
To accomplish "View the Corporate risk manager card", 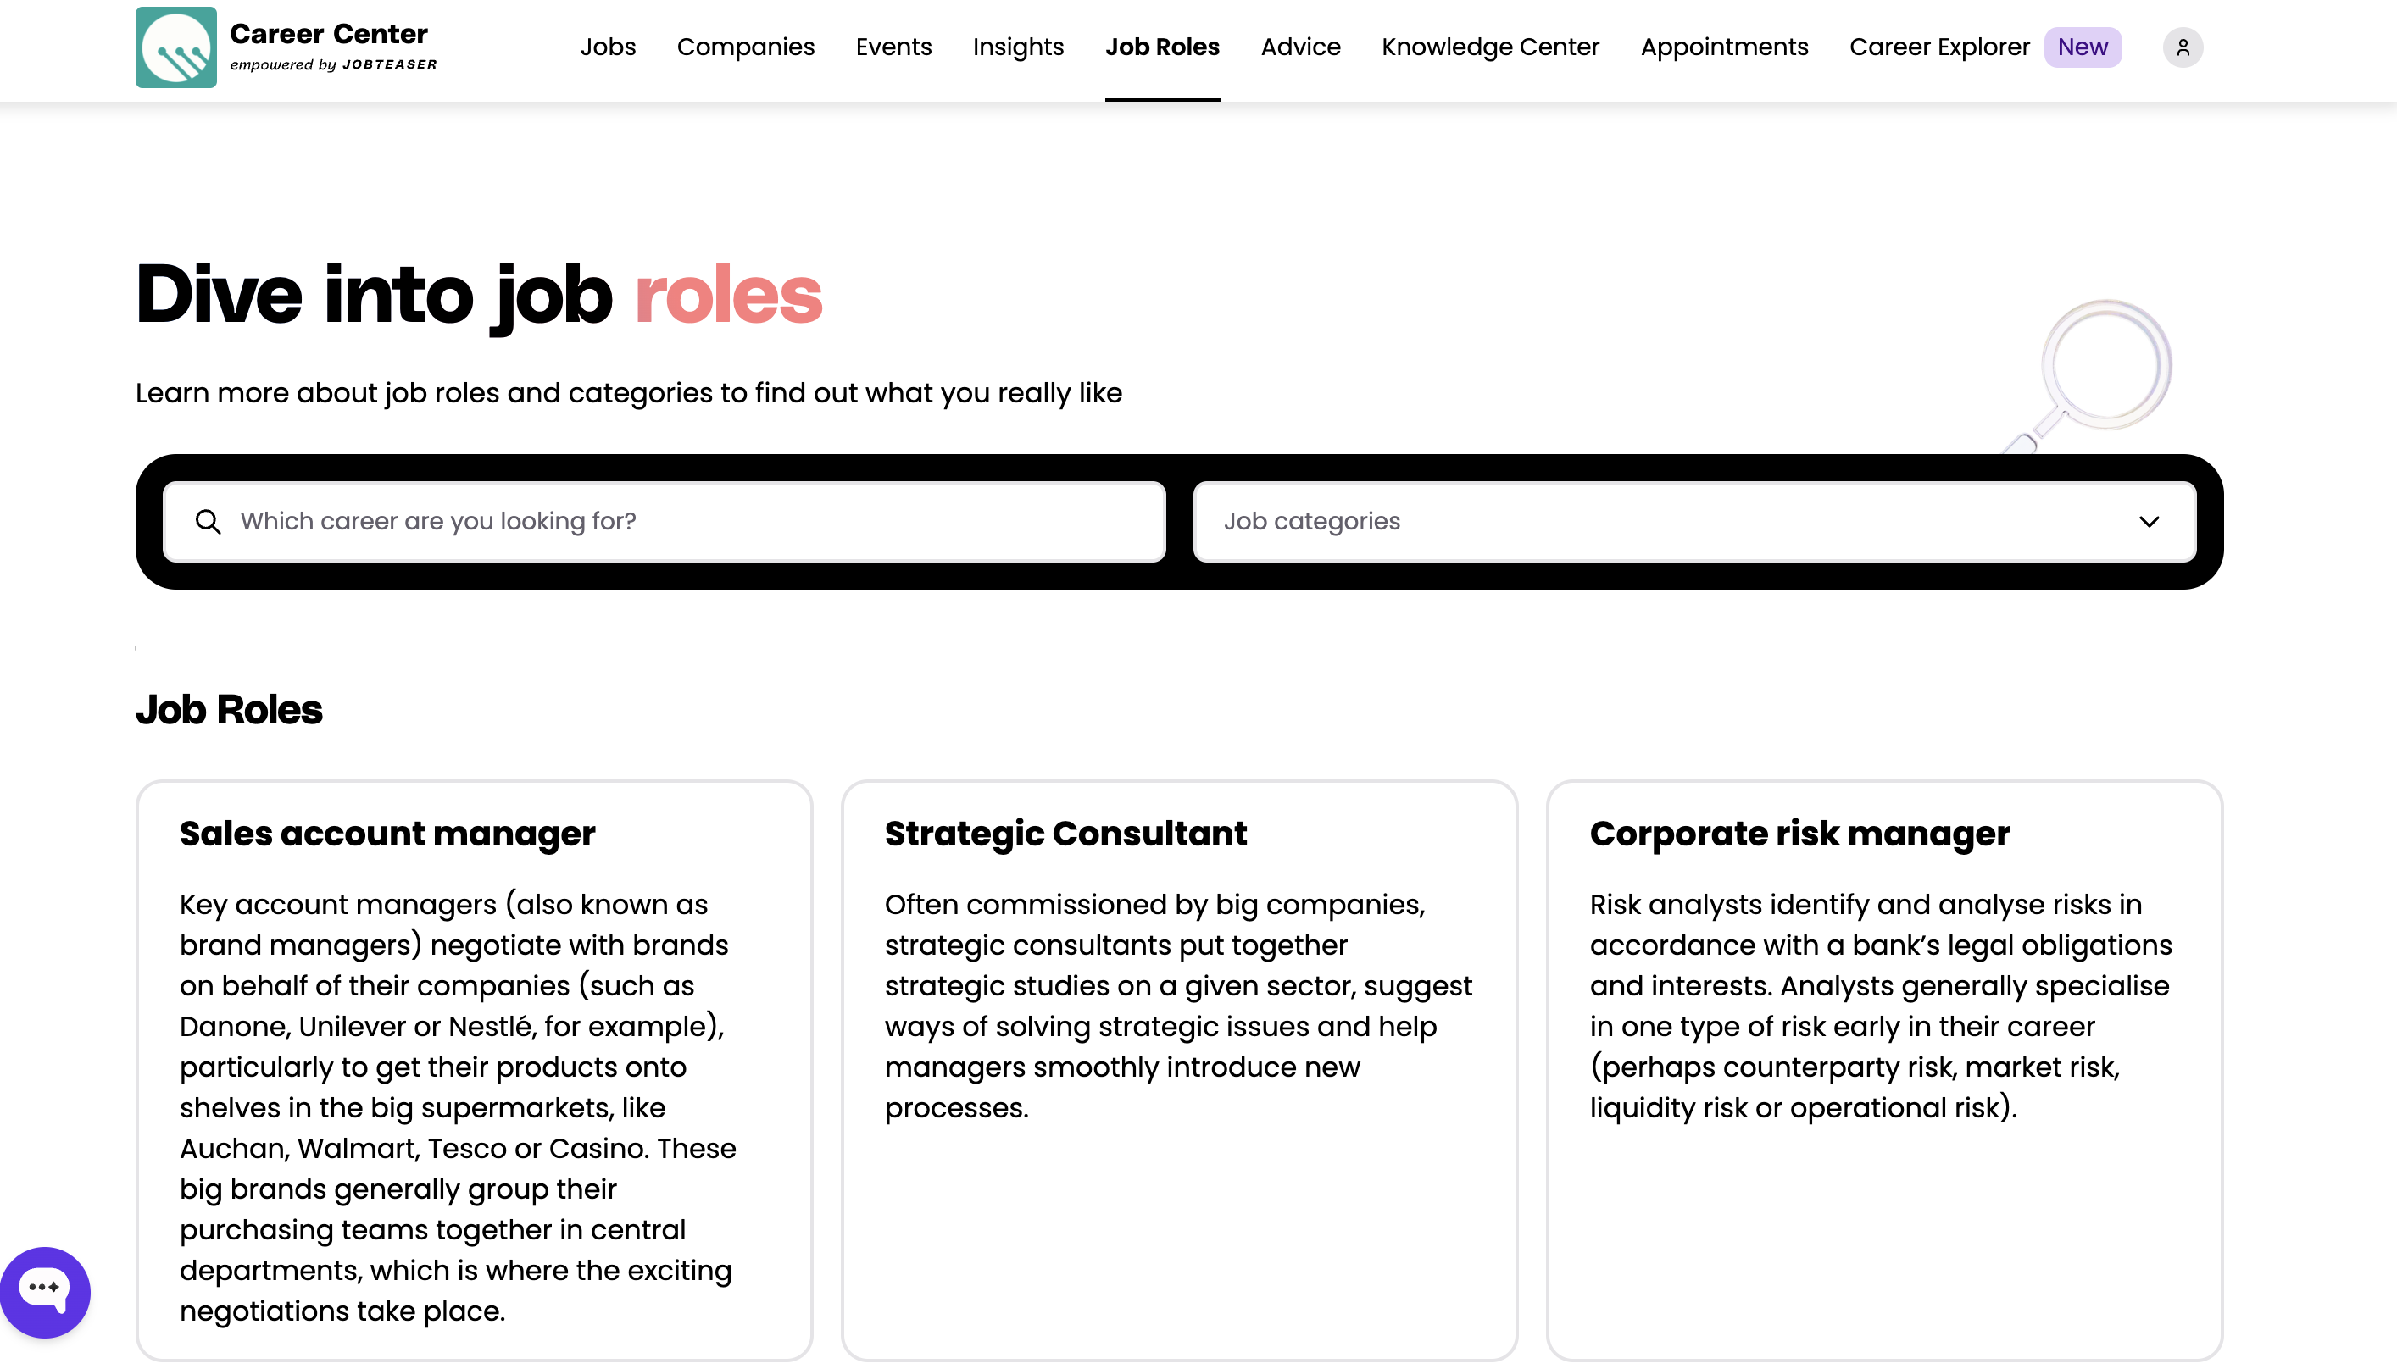I will tap(1884, 1070).
